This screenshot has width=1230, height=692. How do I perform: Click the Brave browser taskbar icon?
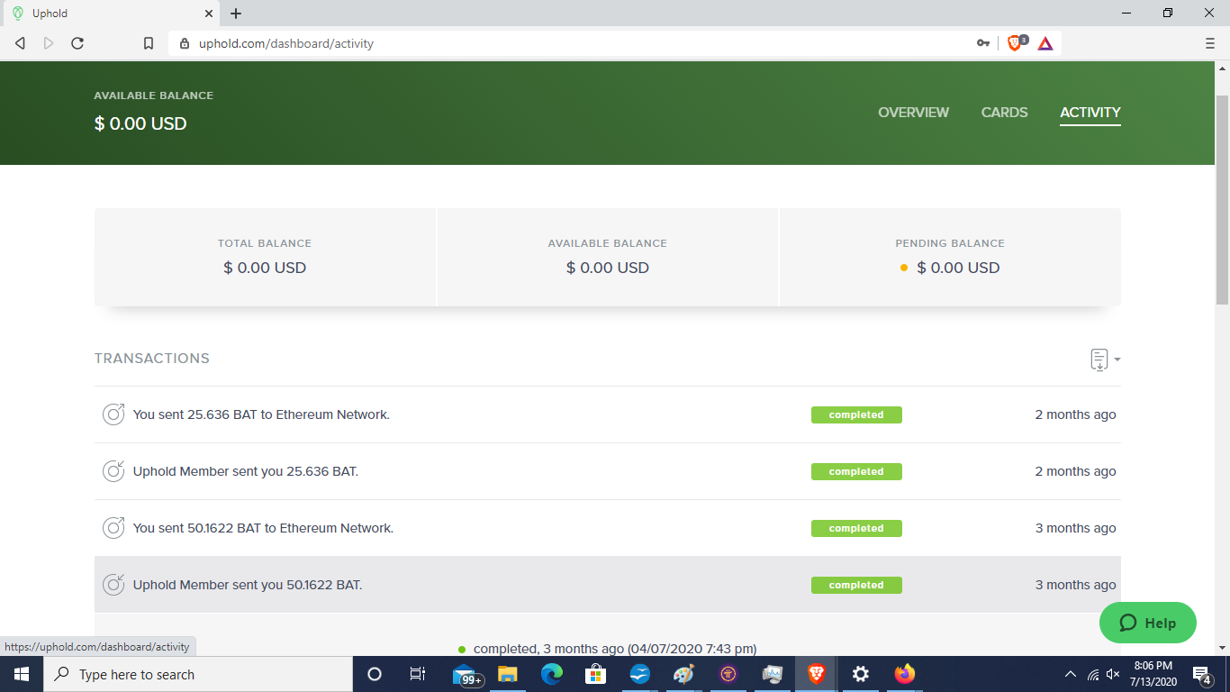(816, 674)
